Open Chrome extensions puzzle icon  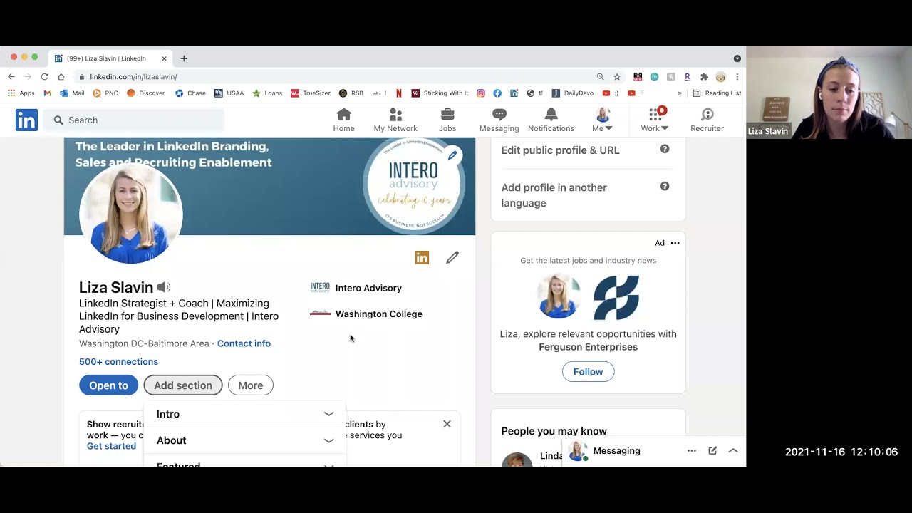click(704, 76)
